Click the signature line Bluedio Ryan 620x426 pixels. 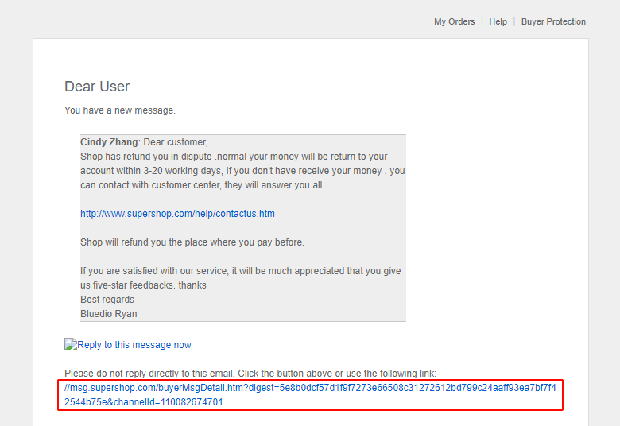109,314
